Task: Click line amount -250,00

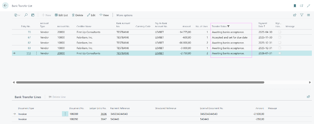Action: (x=260, y=119)
